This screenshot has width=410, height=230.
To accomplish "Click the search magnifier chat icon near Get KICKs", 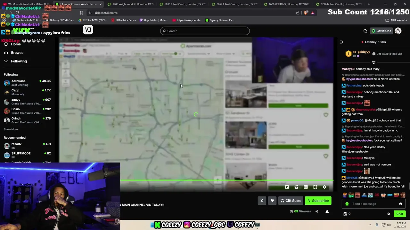I will coord(365,31).
